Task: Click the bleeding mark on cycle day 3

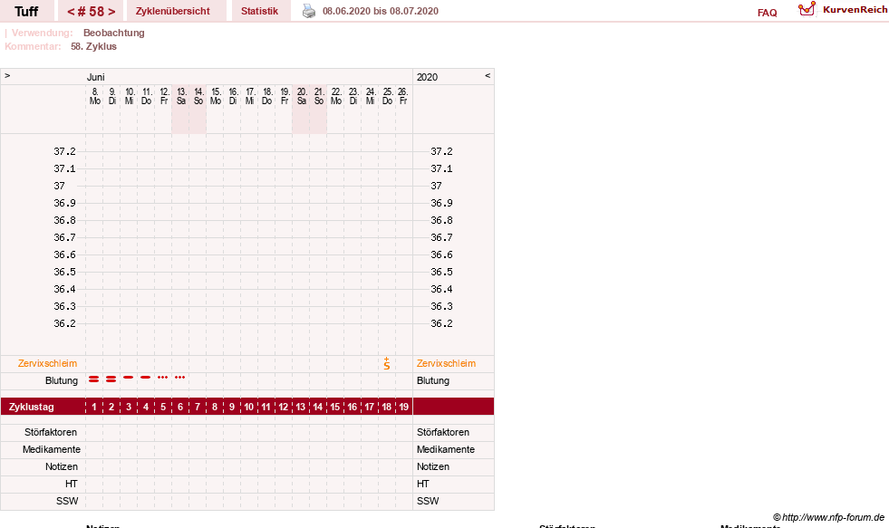Action: (x=129, y=378)
